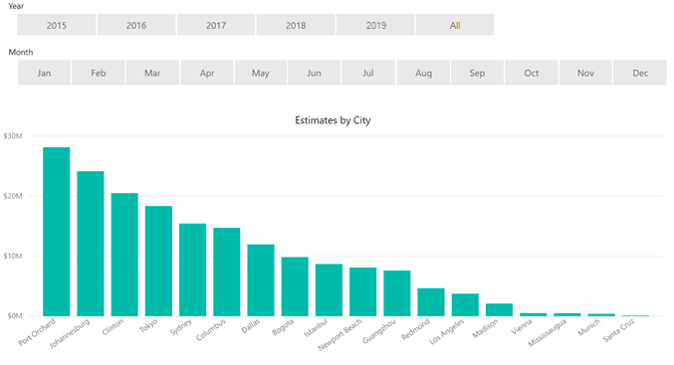This screenshot has height=365, width=674.
Task: Filter by year 2016
Action: [136, 25]
